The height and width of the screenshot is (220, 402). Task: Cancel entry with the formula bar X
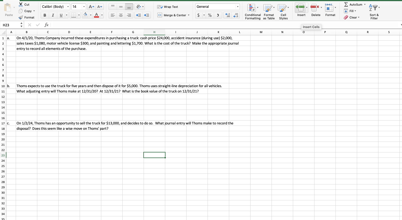(x=29, y=25)
